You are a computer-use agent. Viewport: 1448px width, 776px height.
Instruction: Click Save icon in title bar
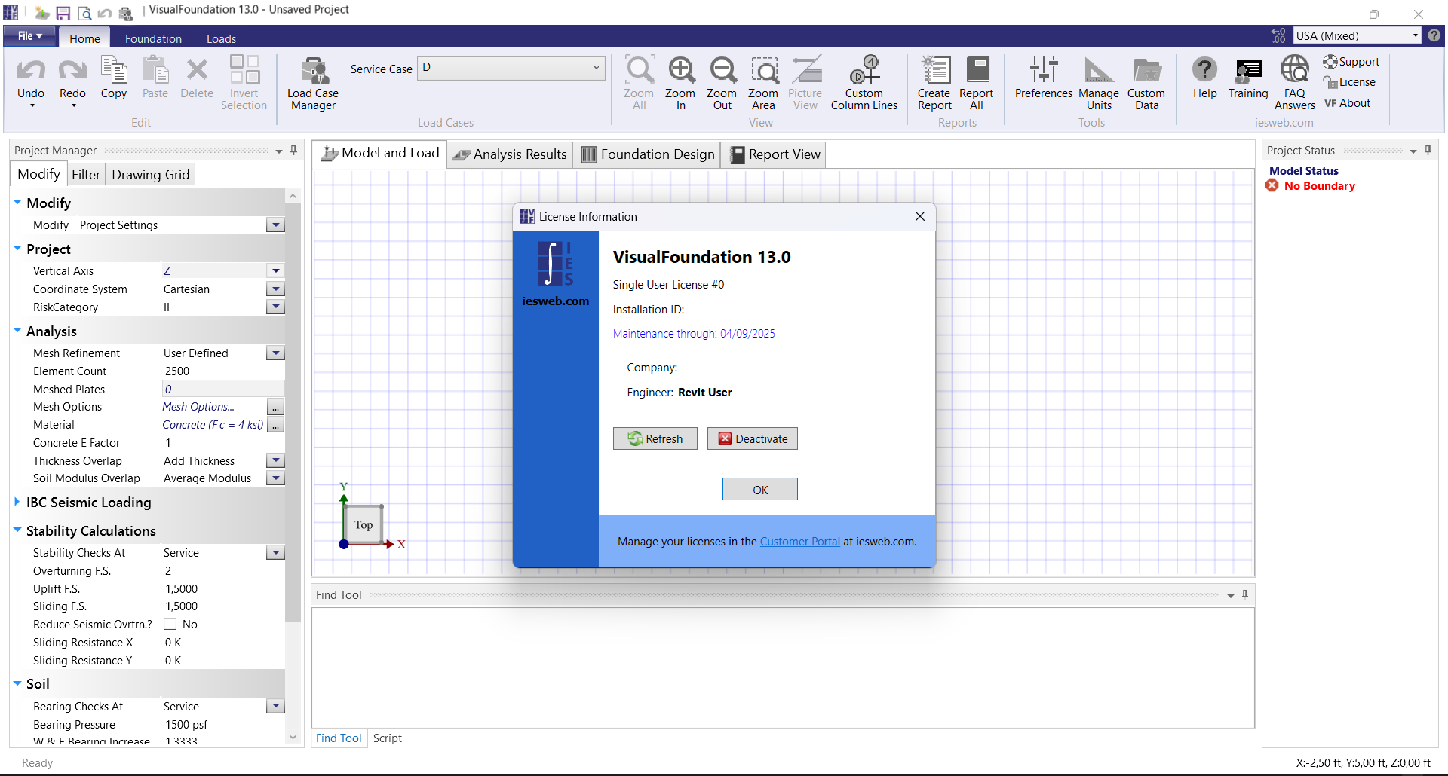pyautogui.click(x=63, y=13)
